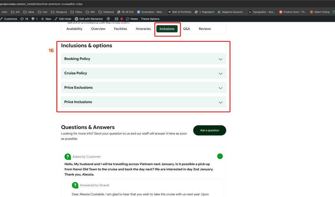Screen dimensions: 335x197
Task: Expand the Price Inclusions section
Action: tap(143, 102)
